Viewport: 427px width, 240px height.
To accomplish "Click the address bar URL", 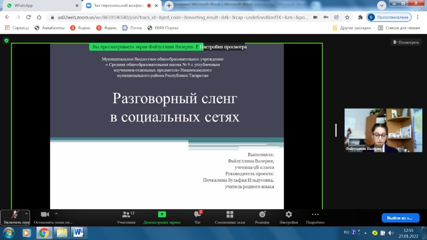I will click(x=183, y=17).
